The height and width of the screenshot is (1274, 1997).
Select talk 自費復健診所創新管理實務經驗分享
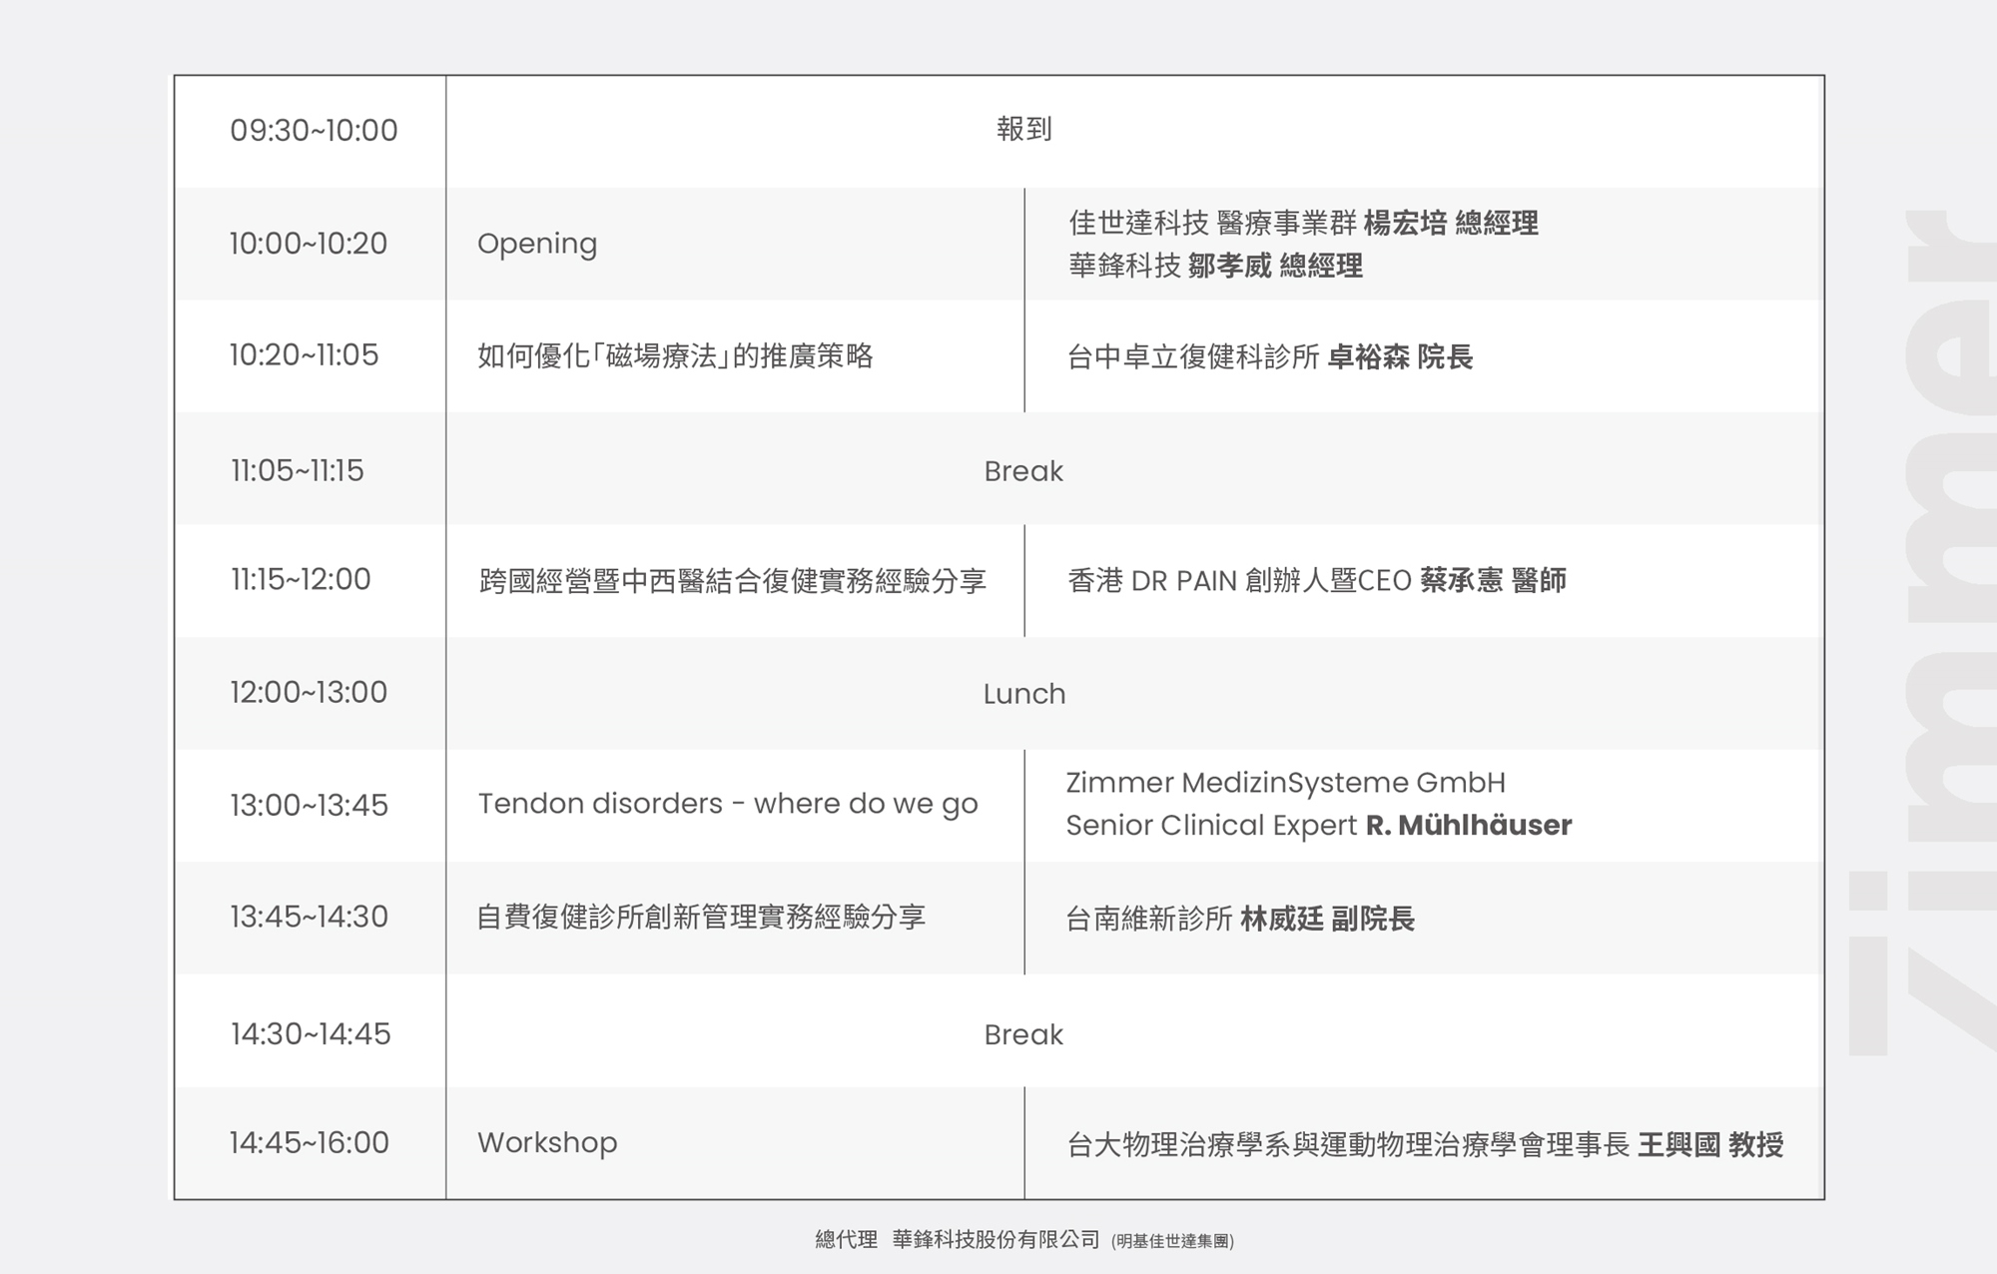pos(701,917)
